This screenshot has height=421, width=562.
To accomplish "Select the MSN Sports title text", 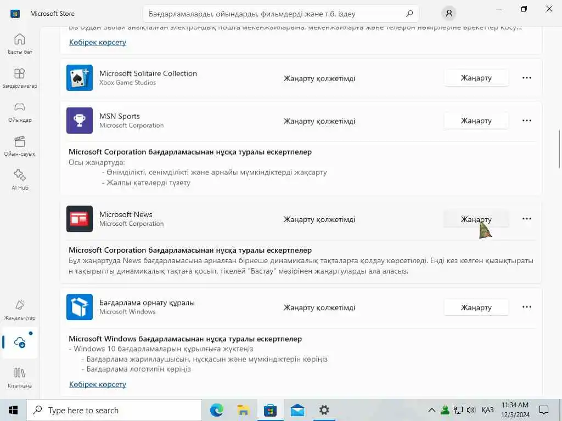I will click(119, 116).
